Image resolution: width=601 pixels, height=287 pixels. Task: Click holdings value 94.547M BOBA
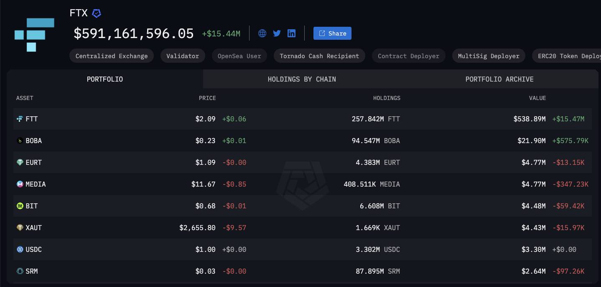point(376,141)
